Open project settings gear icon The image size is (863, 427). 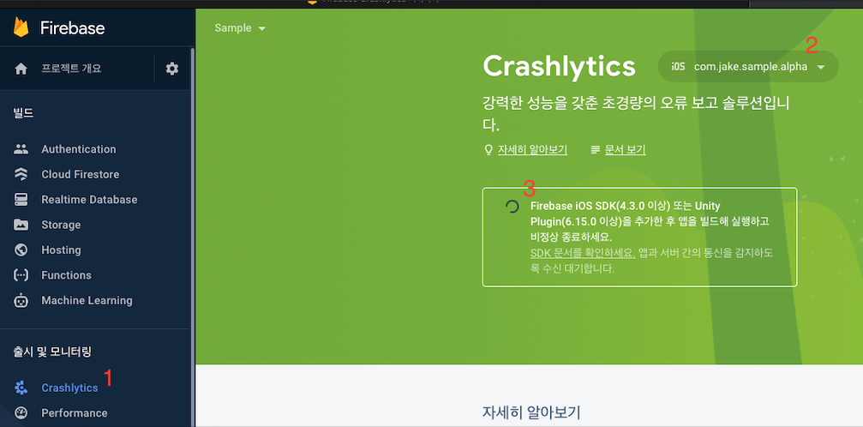tap(172, 69)
